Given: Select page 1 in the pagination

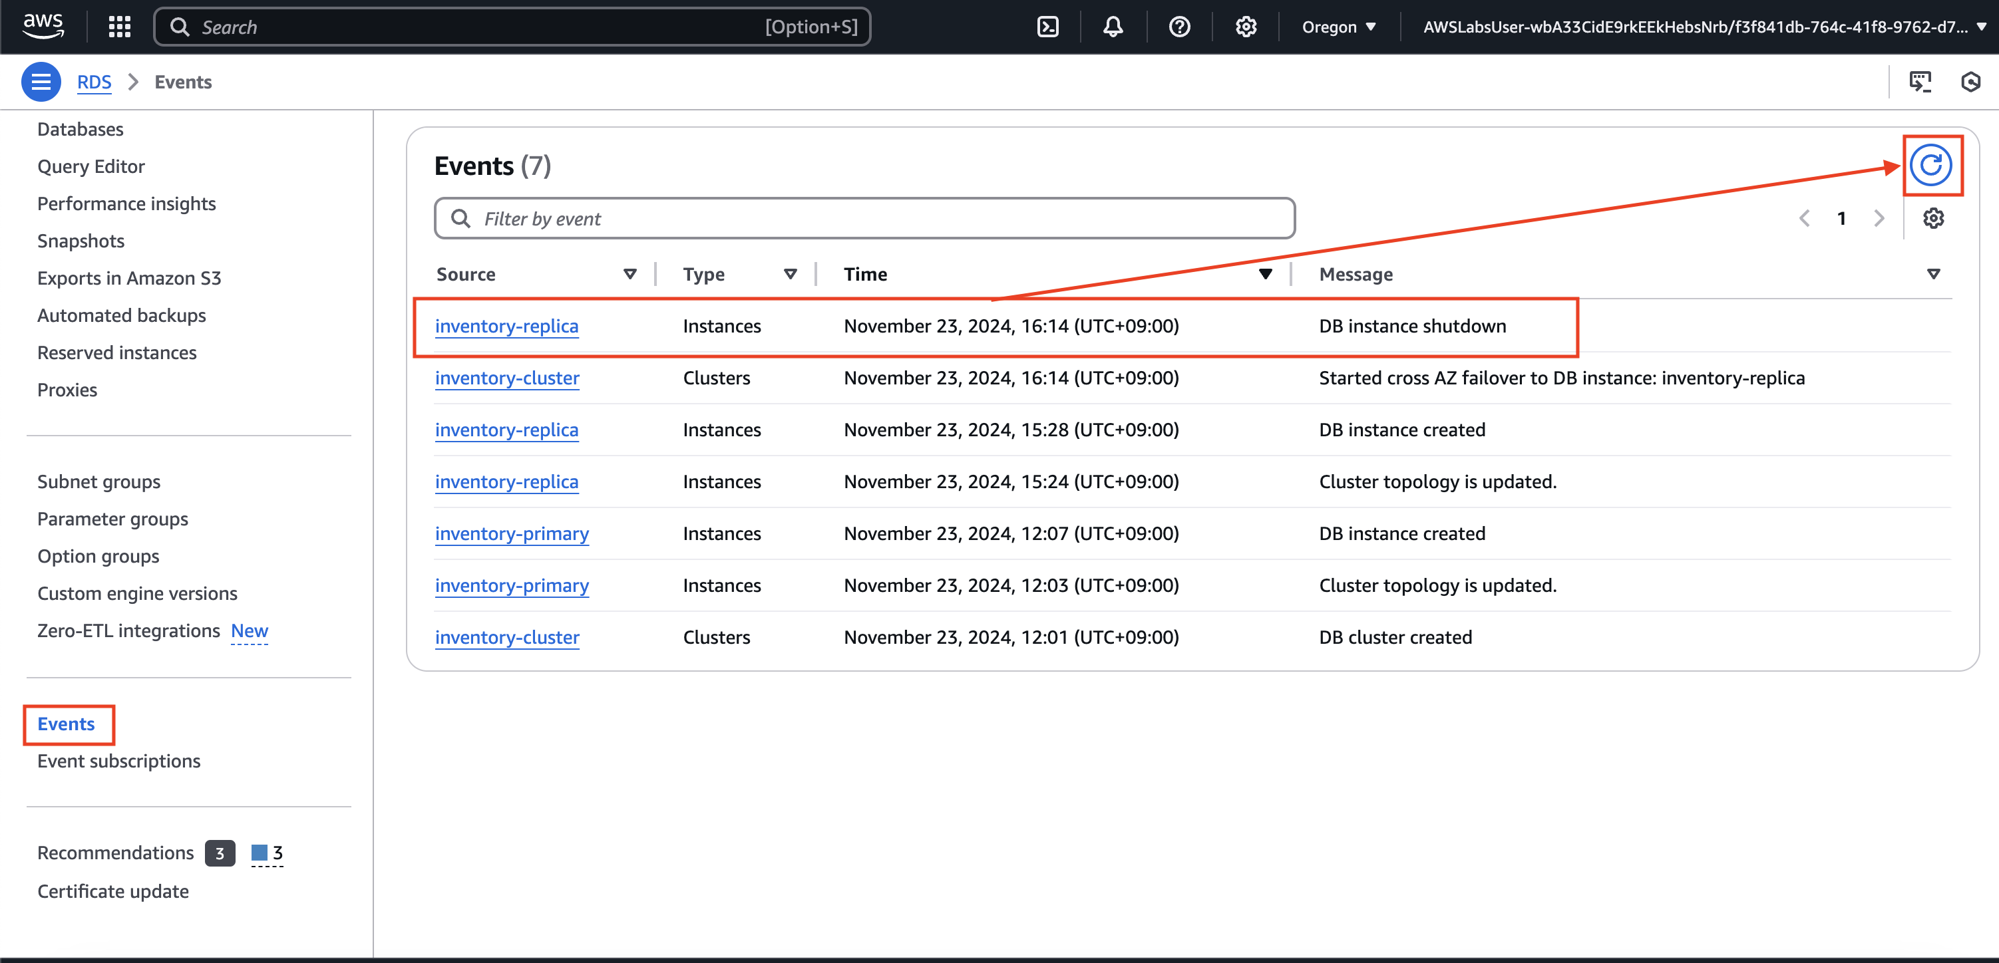Looking at the screenshot, I should click(x=1841, y=219).
